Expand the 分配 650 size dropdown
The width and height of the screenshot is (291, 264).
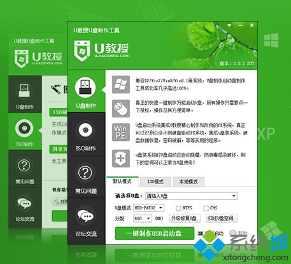click(148, 218)
